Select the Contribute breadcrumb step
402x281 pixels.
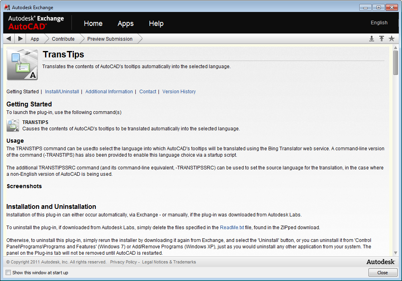(x=63, y=39)
